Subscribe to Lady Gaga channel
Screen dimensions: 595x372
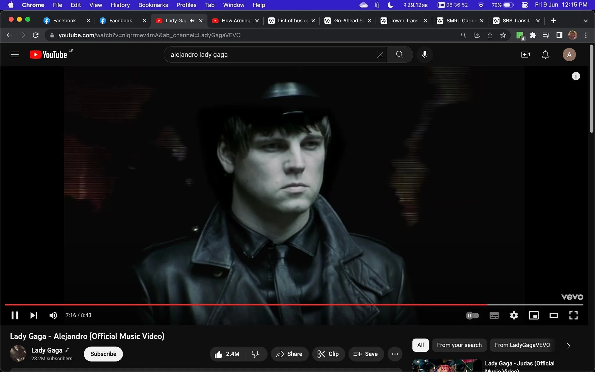[103, 354]
